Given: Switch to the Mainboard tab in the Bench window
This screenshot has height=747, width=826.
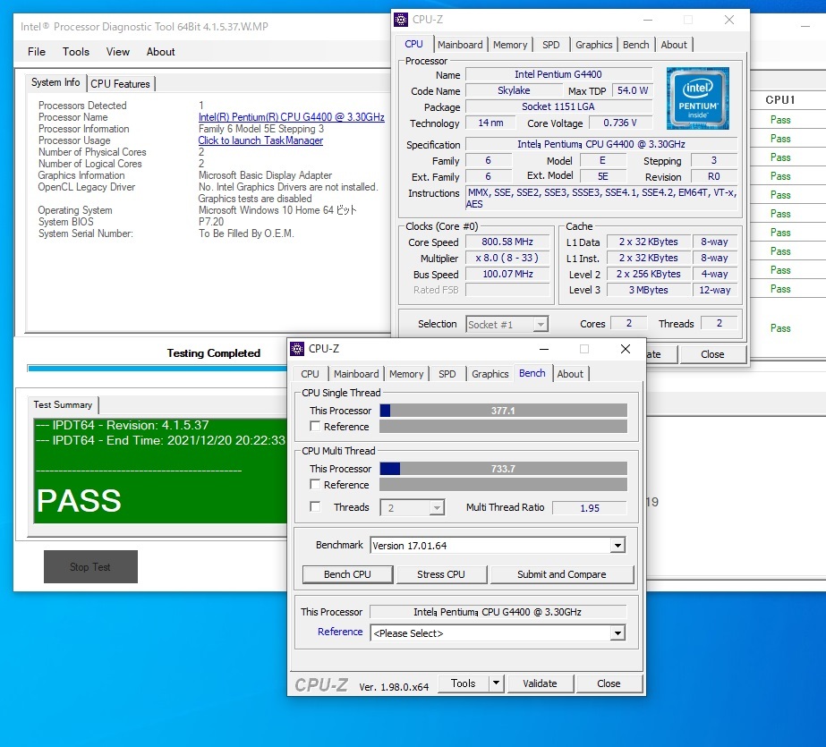Looking at the screenshot, I should point(356,374).
